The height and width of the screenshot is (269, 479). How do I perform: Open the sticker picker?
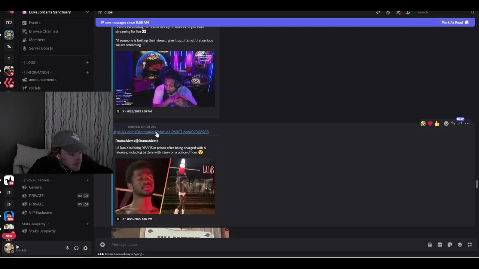(x=450, y=245)
